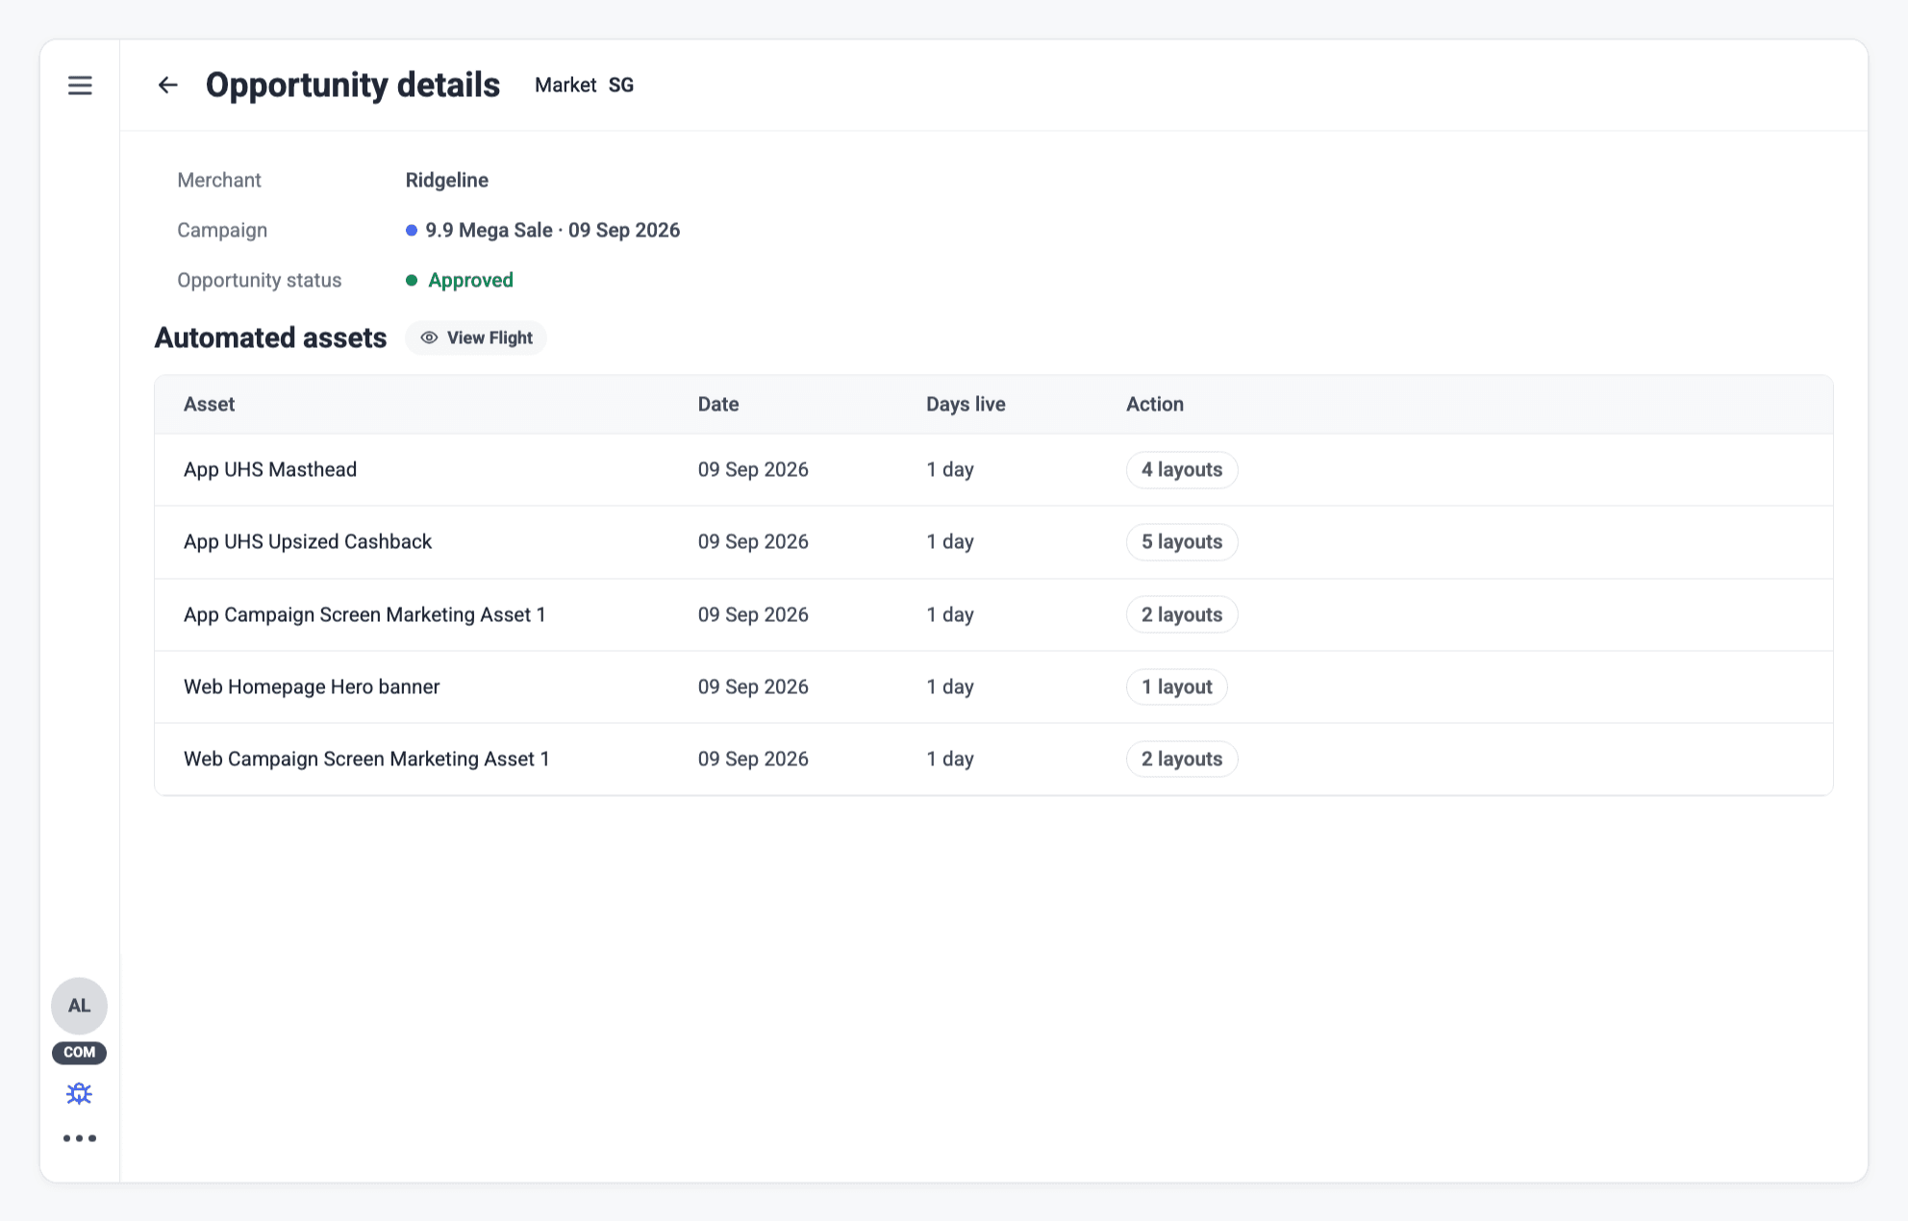Click the View Flight button
The image size is (1908, 1221).
(476, 337)
